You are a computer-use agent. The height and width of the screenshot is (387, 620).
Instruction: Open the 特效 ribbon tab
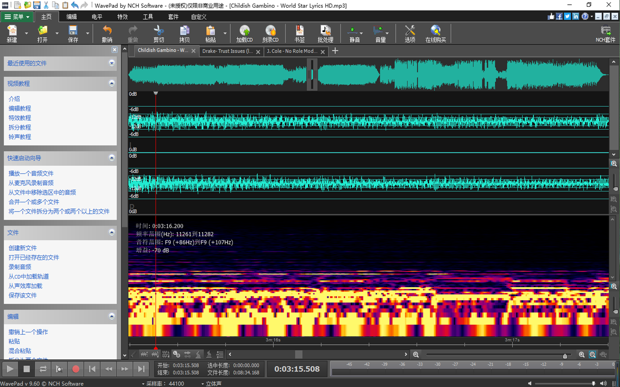pos(122,17)
